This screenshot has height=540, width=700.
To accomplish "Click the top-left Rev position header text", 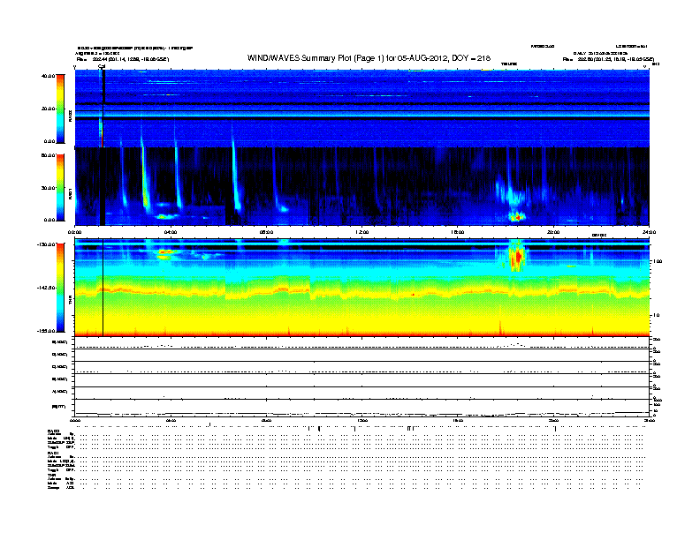I will click(123, 59).
